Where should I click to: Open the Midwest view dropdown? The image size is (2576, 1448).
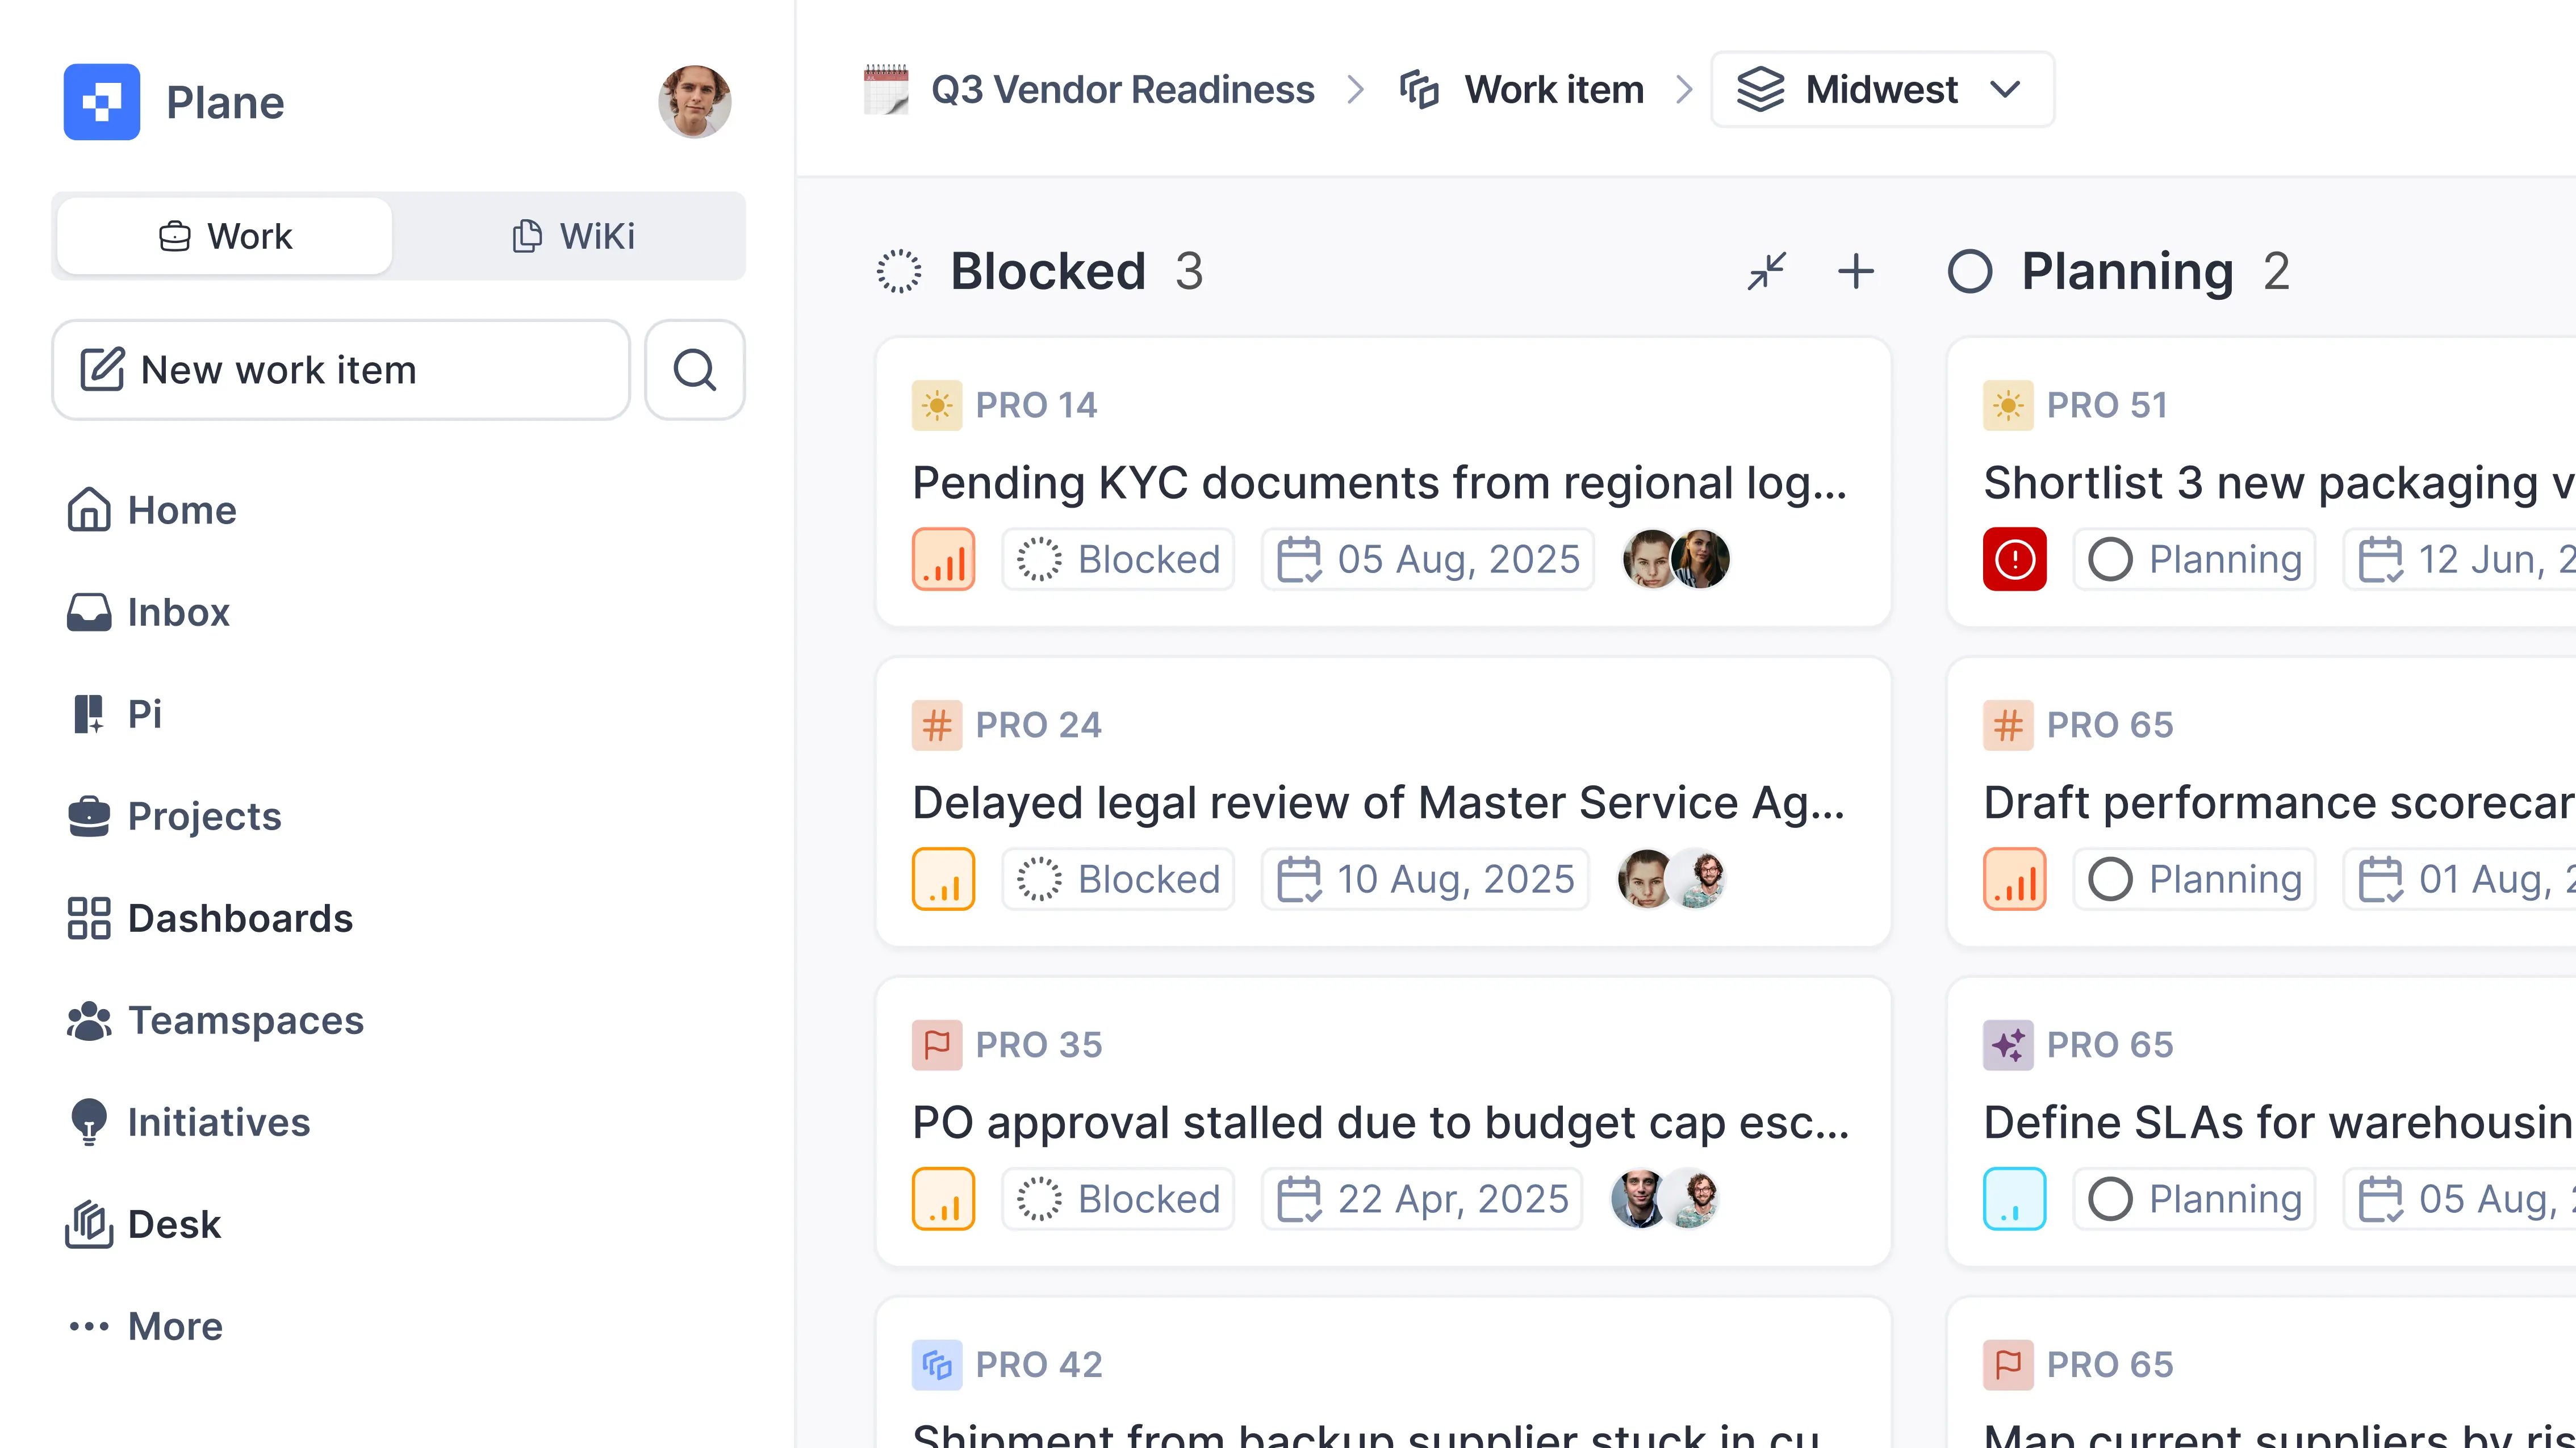pyautogui.click(x=1882, y=90)
